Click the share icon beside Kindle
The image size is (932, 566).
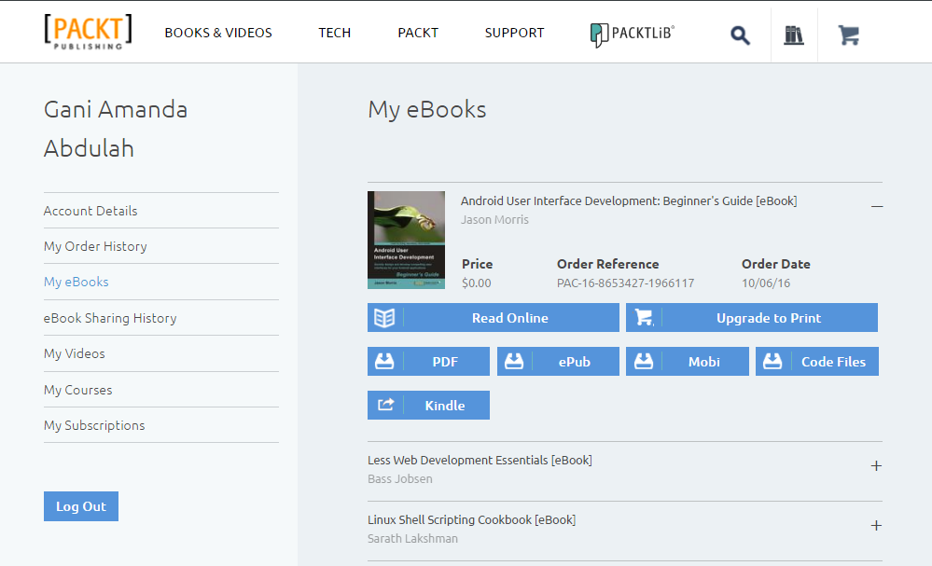(x=385, y=405)
